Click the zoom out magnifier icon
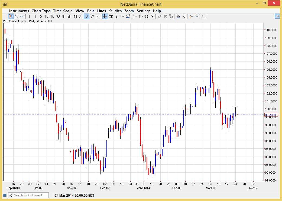This screenshot has width=282, height=201. coord(197,17)
